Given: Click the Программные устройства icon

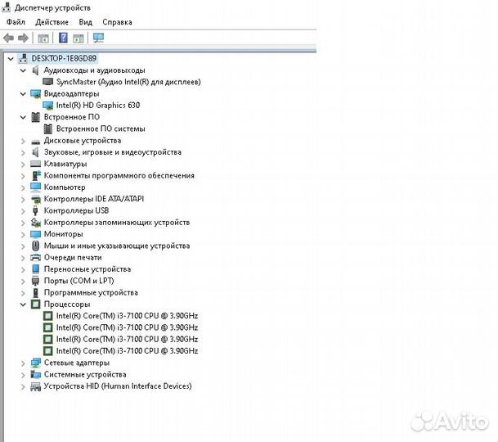Looking at the screenshot, I should [x=36, y=292].
